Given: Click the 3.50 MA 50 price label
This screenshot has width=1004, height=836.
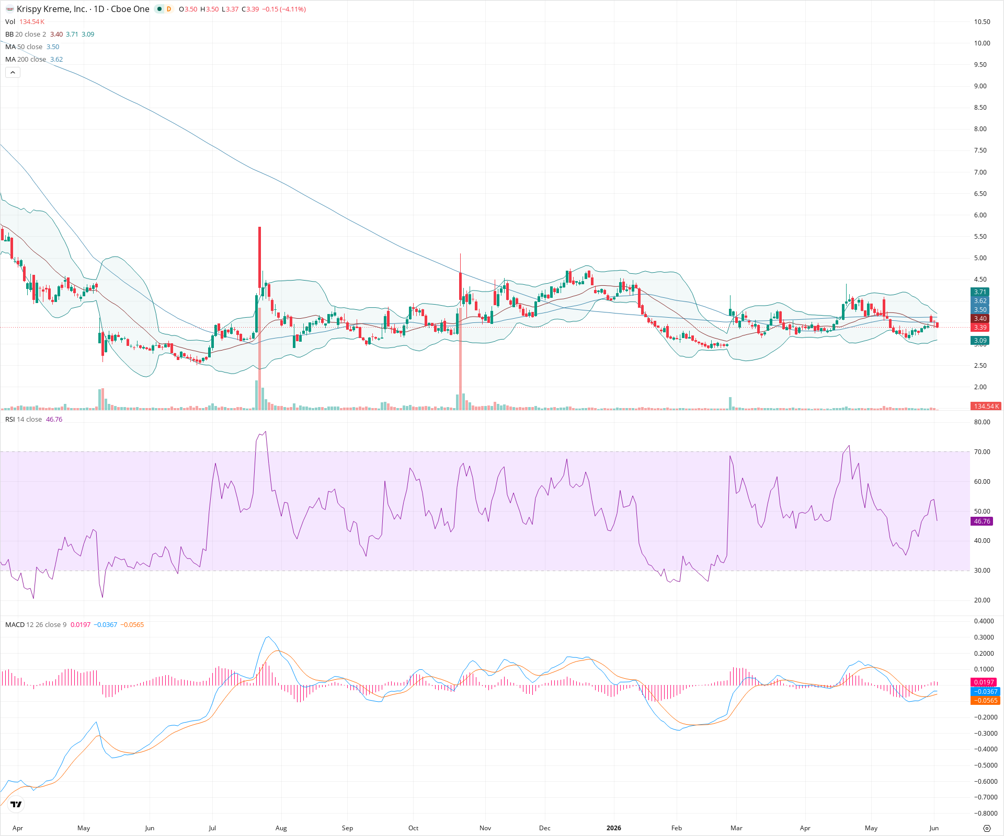Looking at the screenshot, I should click(x=980, y=310).
